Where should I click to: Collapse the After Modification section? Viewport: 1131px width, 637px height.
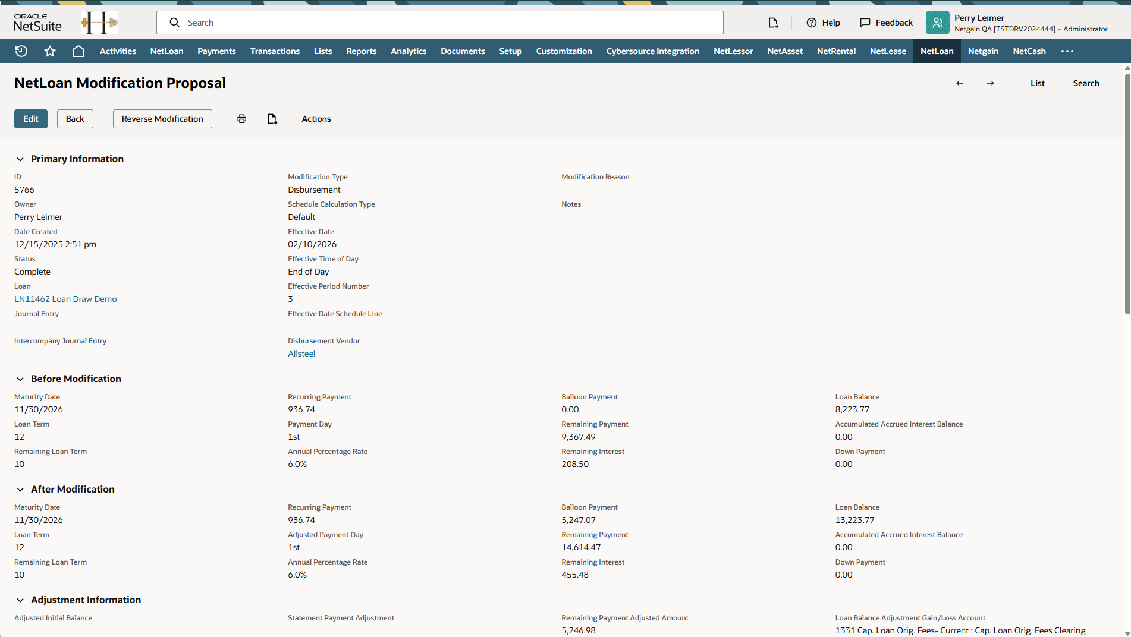coord(20,490)
